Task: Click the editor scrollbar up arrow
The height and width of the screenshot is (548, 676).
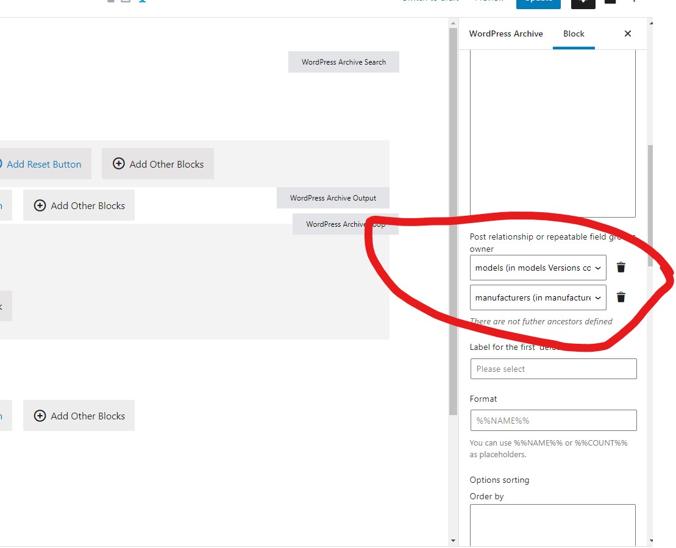Action: [x=453, y=23]
